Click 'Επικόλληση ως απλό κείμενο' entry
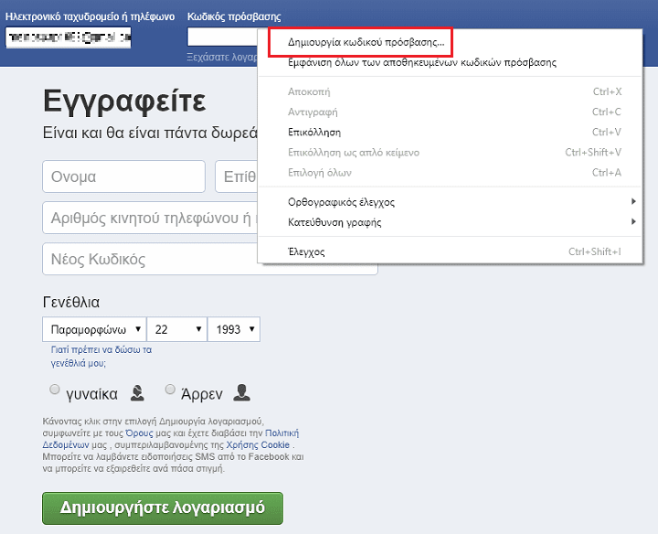Image resolution: width=658 pixels, height=534 pixels. 451,153
